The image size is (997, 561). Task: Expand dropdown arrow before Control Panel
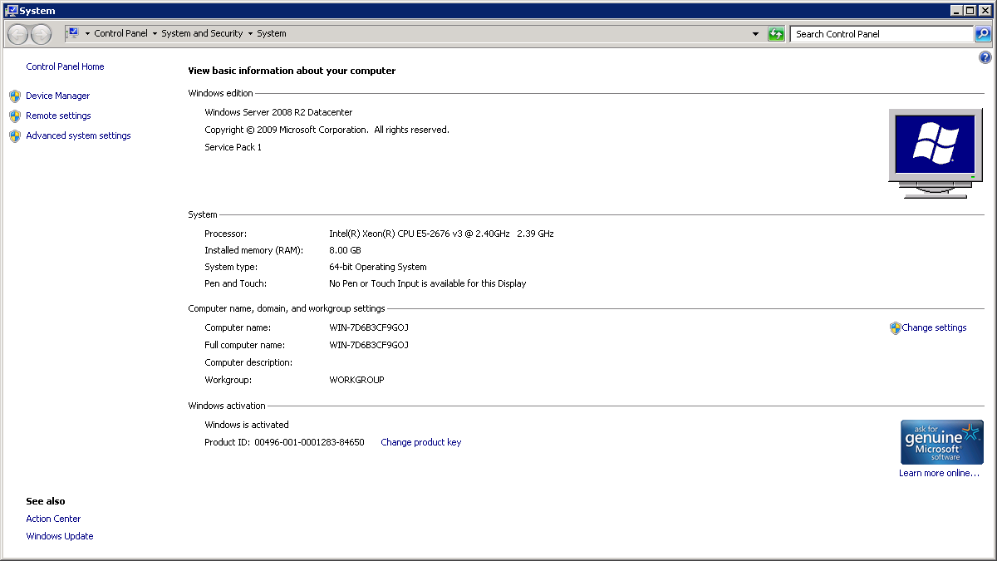pyautogui.click(x=87, y=34)
